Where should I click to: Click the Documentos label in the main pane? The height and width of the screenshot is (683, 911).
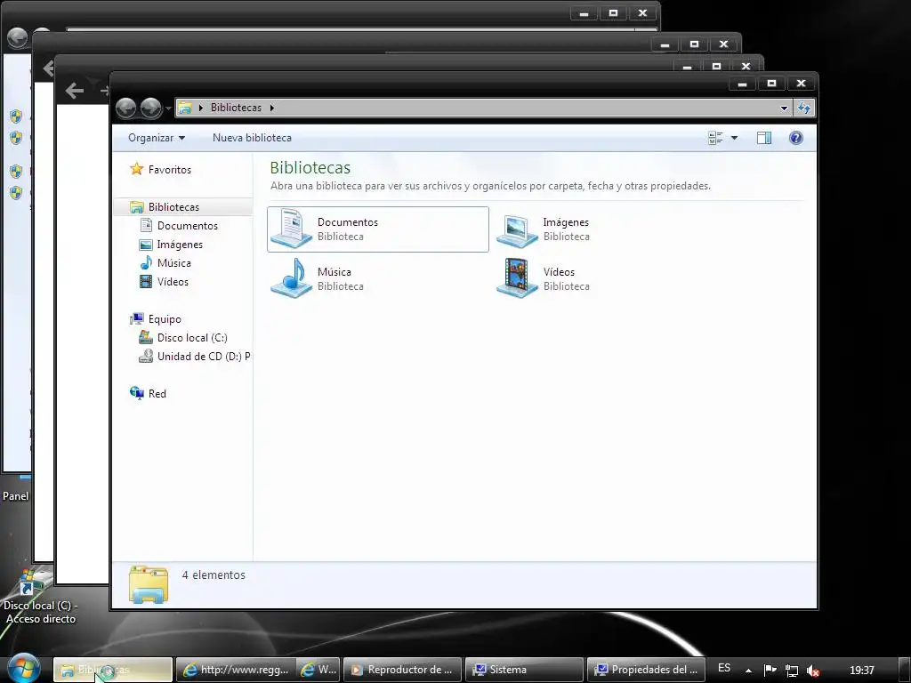point(348,222)
